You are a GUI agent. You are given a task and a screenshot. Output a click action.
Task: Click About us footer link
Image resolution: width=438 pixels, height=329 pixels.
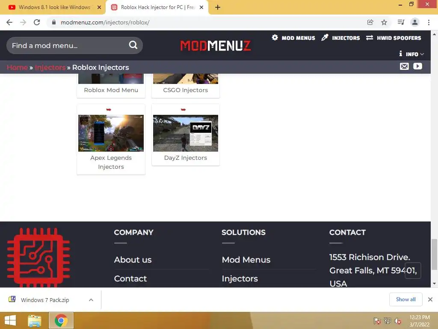133,260
